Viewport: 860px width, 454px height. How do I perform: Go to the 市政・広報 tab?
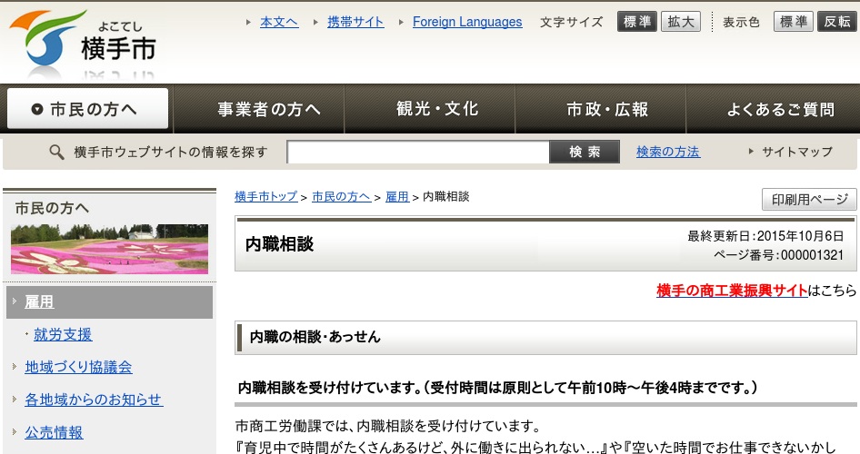[607, 109]
